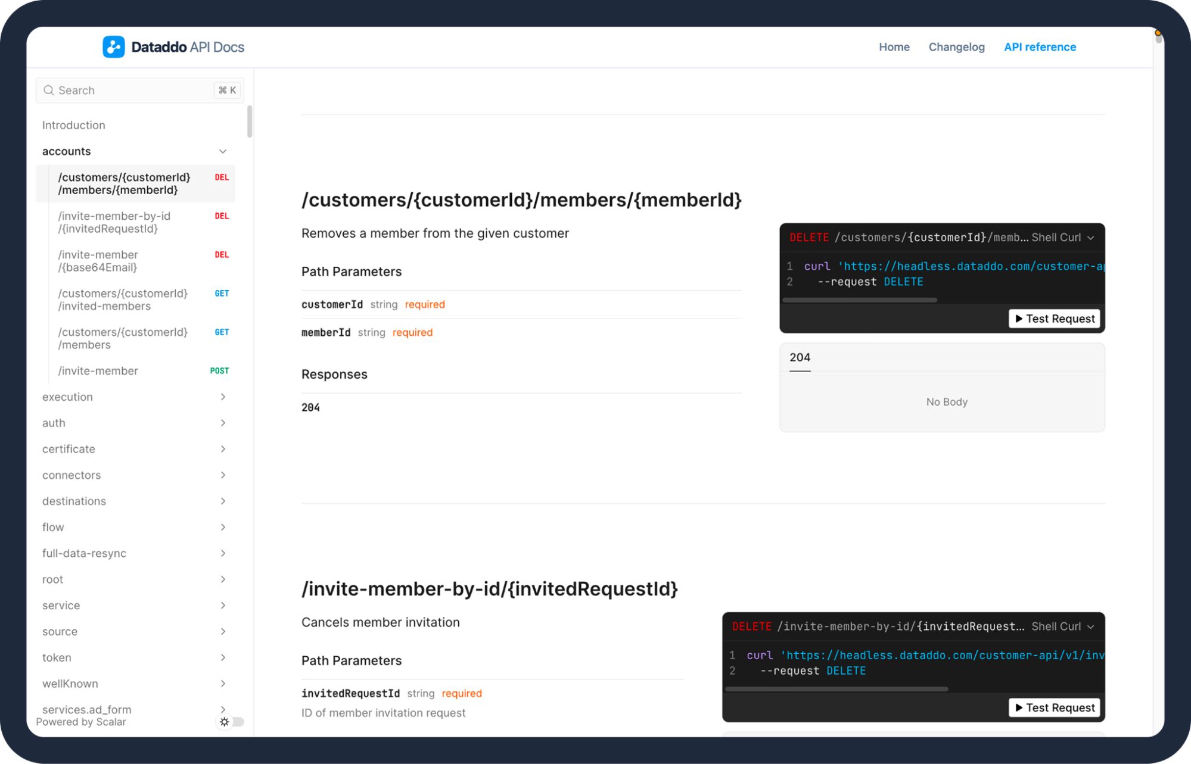Click horizontal scrollbar of members curl snippet
The width and height of the screenshot is (1191, 764).
point(860,300)
